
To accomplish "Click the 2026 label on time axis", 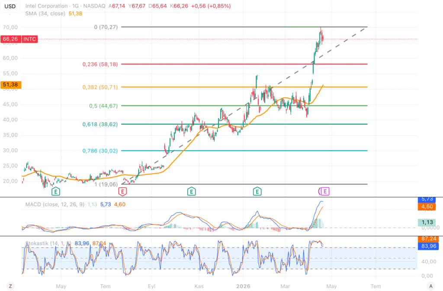I will pyautogui.click(x=243, y=286).
